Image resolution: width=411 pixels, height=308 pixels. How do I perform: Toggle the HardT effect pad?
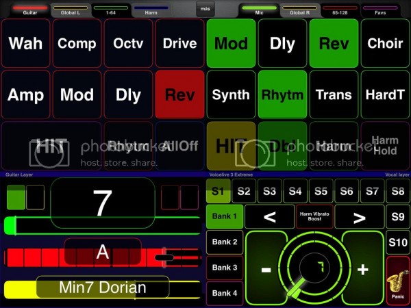pos(385,94)
